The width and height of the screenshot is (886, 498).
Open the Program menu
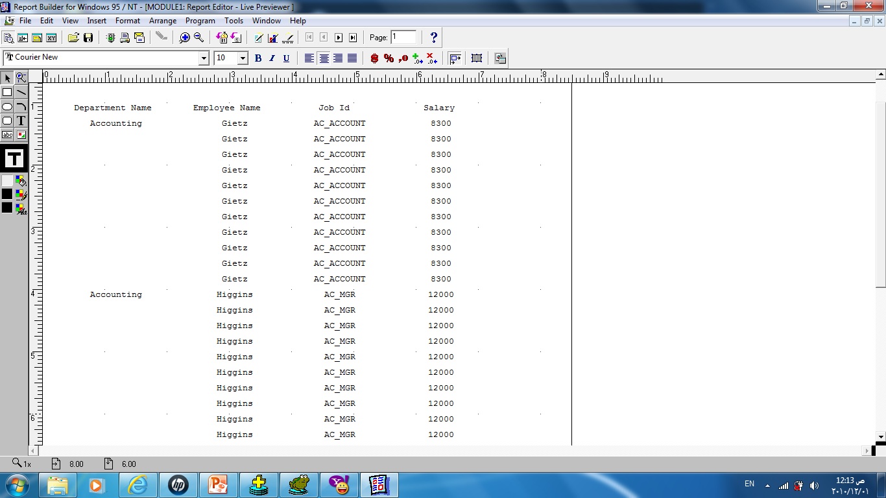pyautogui.click(x=200, y=21)
